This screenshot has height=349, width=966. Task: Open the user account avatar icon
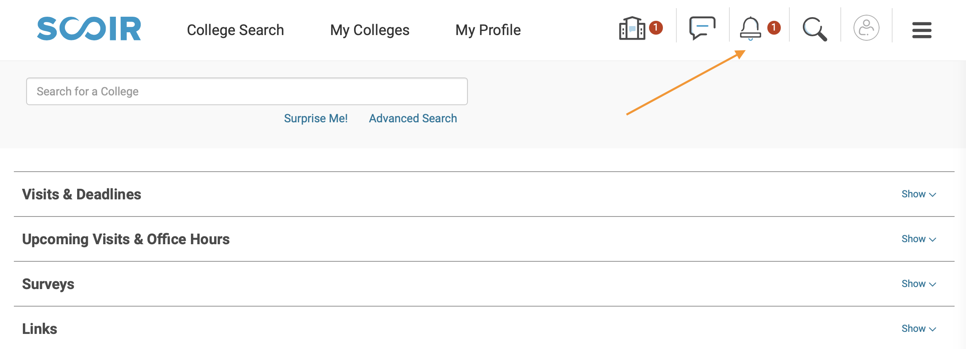click(866, 28)
